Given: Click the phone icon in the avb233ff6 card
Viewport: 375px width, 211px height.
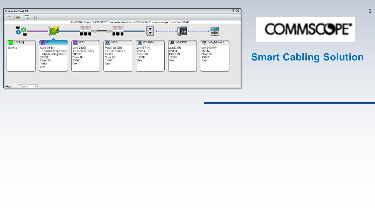Looking at the screenshot, I should click(x=172, y=43).
